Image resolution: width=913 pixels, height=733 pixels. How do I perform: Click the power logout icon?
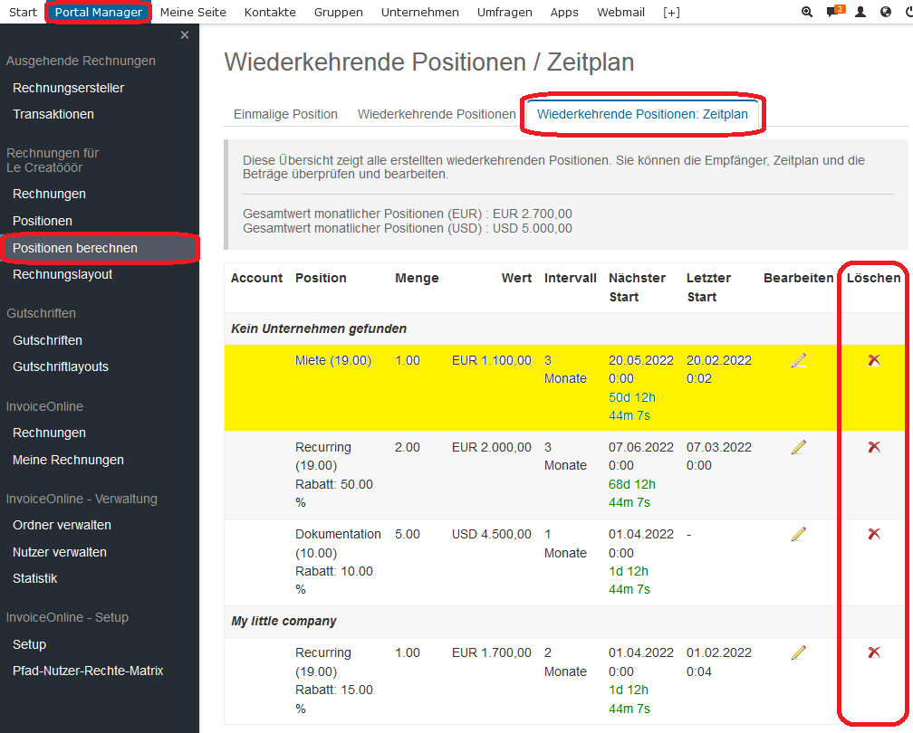click(x=908, y=12)
